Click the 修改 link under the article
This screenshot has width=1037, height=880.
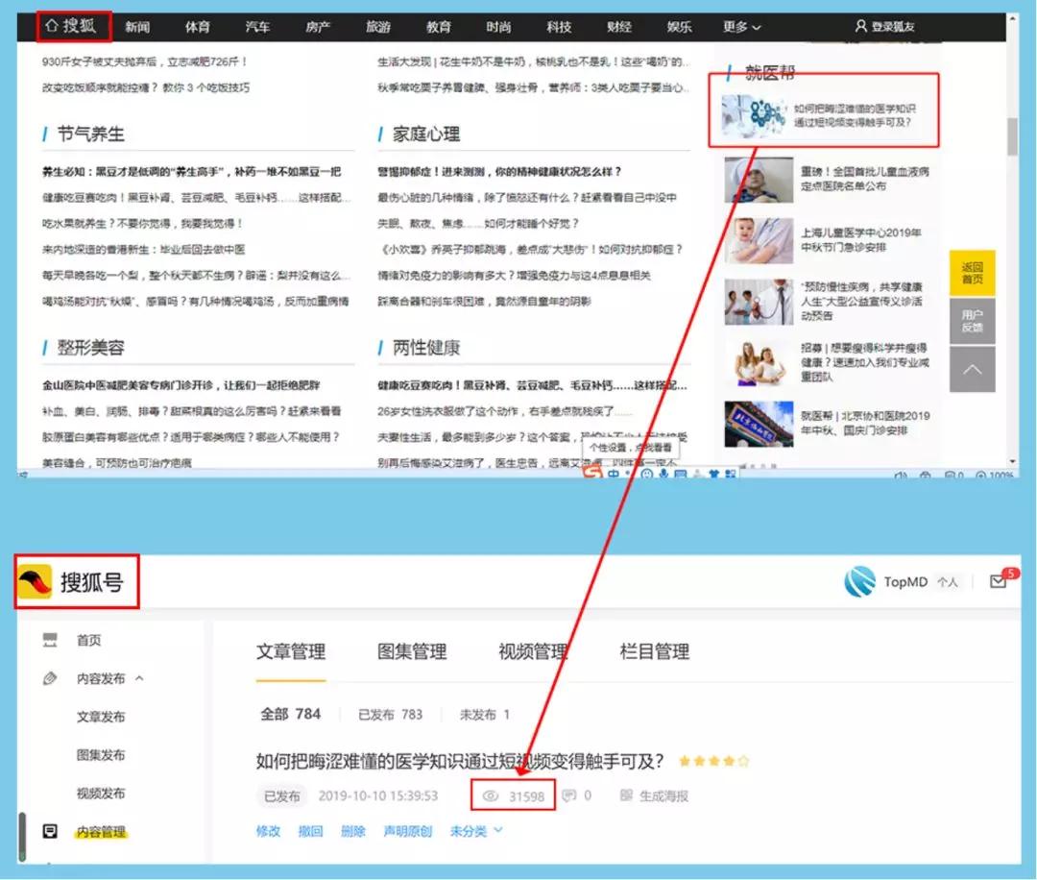pyautogui.click(x=268, y=831)
